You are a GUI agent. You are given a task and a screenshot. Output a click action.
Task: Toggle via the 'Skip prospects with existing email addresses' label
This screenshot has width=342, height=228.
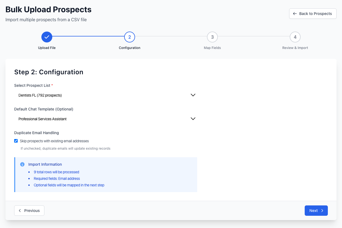click(x=54, y=141)
